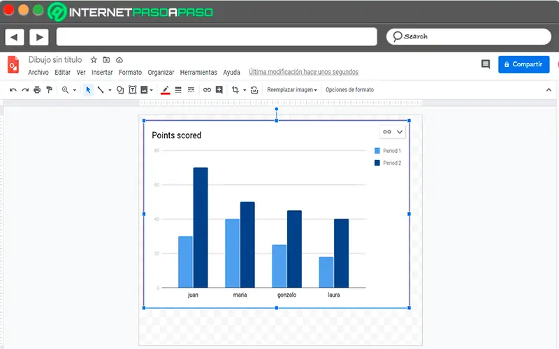The image size is (559, 349).
Task: Click Opciones de formato button
Action: [x=349, y=90]
